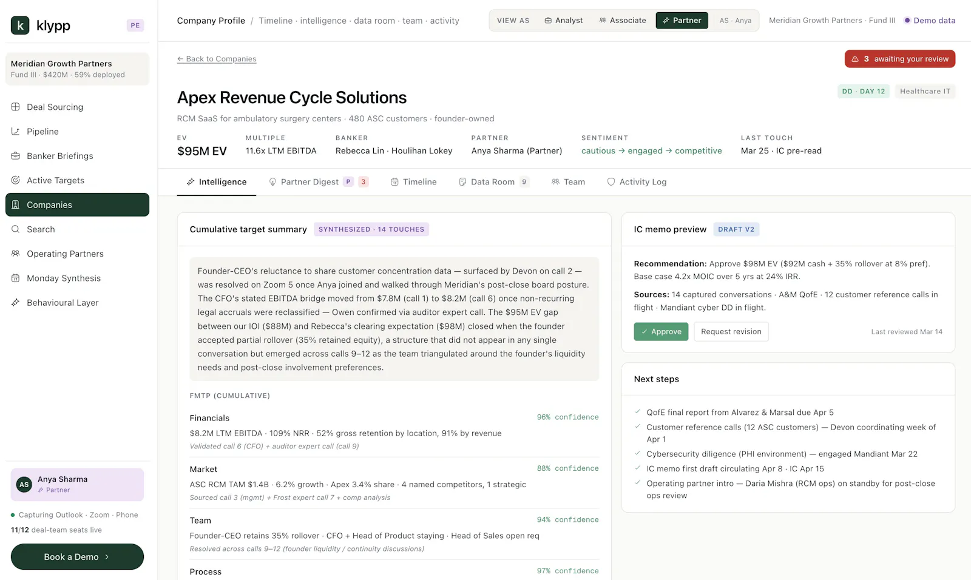The image size is (971, 580).
Task: Click the purple Demo data dot
Action: 907,21
